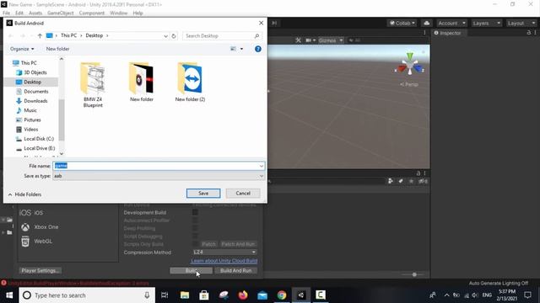
Task: Open the Layers dropdown
Action: (x=486, y=23)
